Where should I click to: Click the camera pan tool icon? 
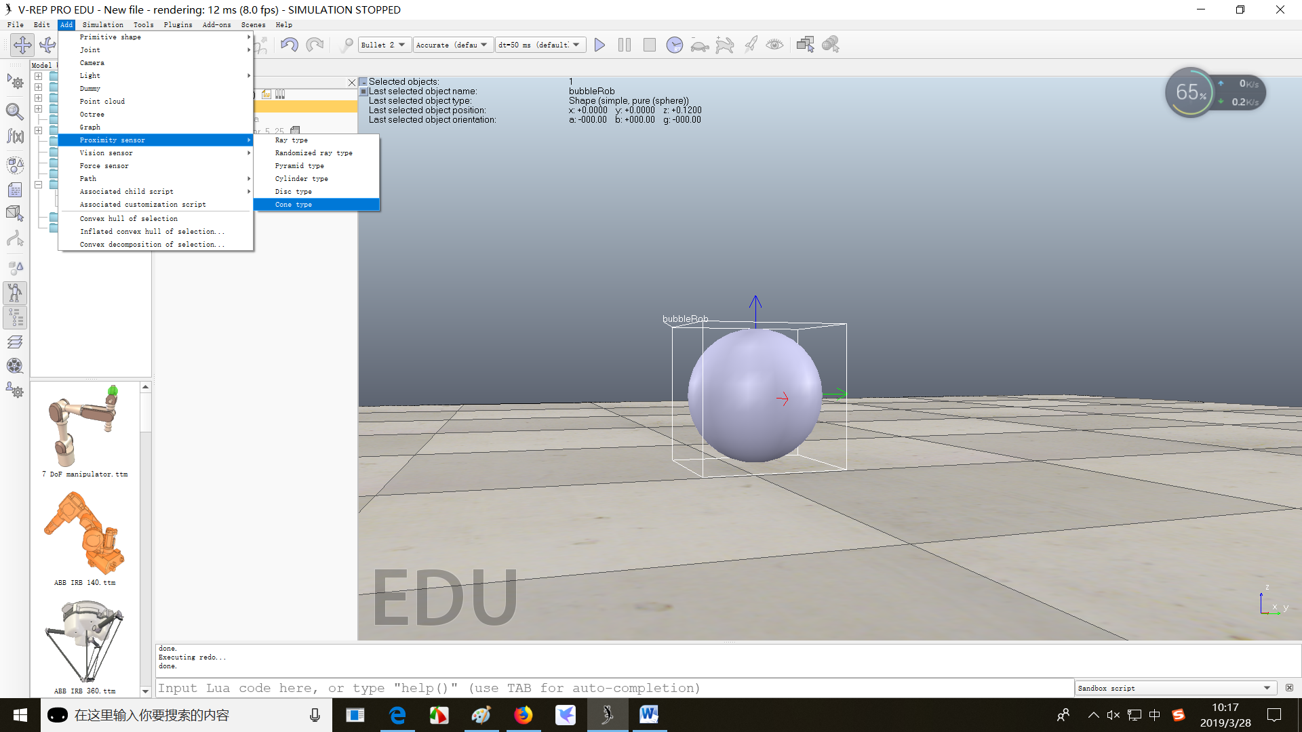pos(22,45)
